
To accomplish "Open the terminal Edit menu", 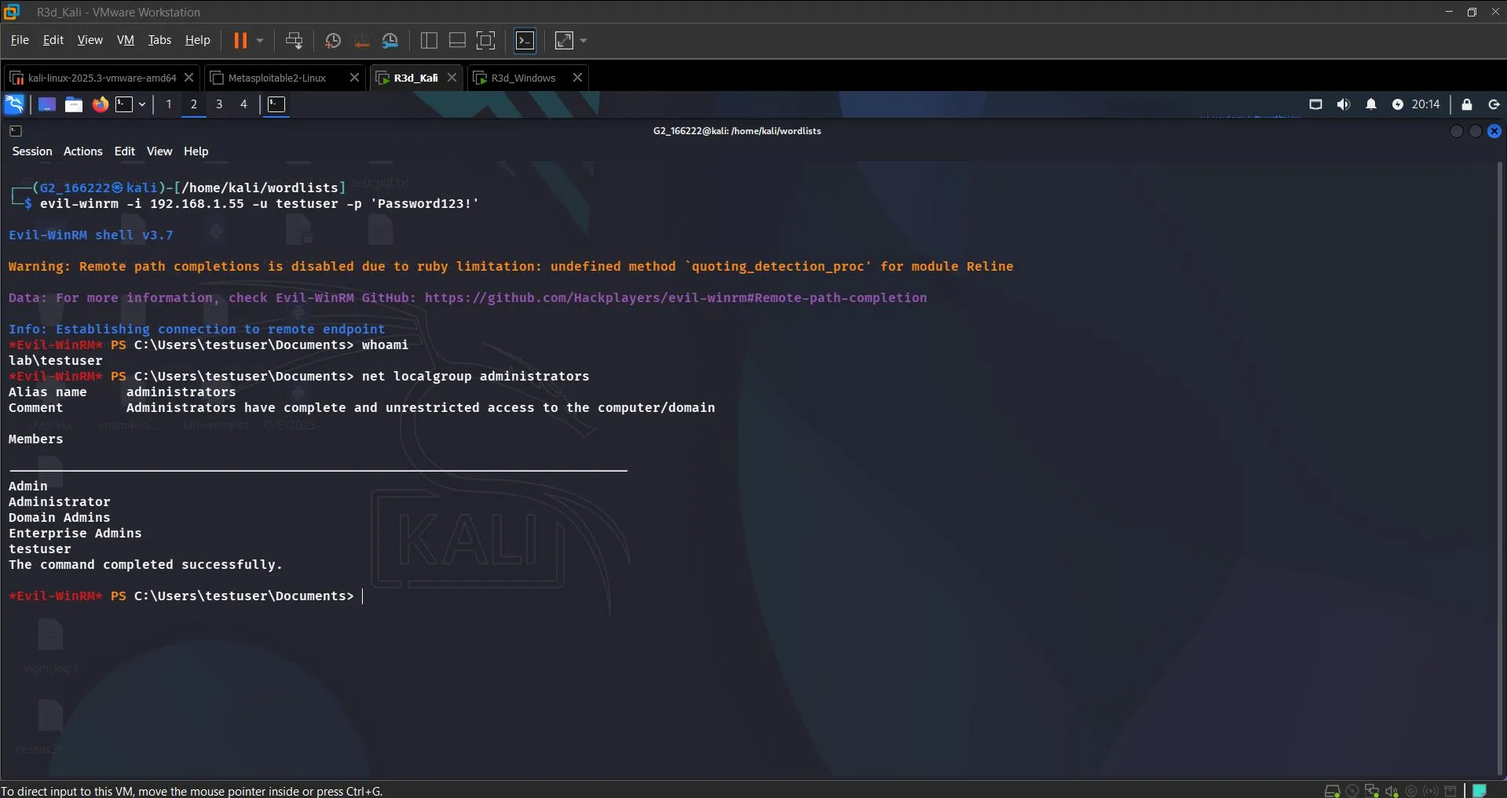I will (125, 151).
